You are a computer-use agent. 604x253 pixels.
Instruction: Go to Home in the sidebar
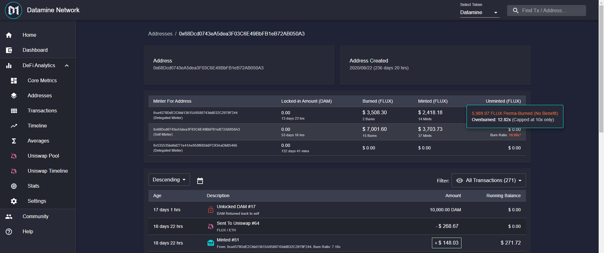[38, 35]
